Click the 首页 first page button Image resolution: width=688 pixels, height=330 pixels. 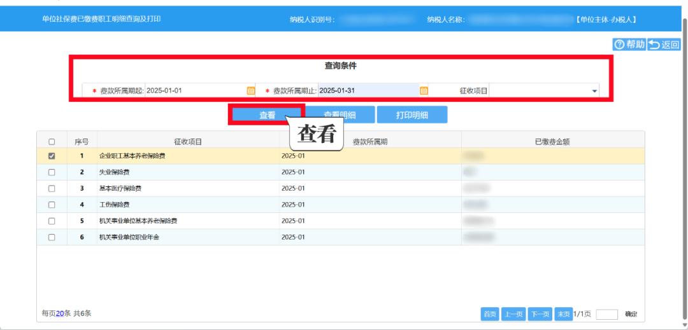click(490, 314)
